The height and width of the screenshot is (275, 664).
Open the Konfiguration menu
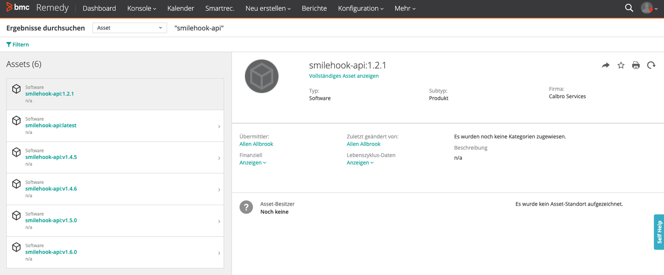(x=360, y=8)
